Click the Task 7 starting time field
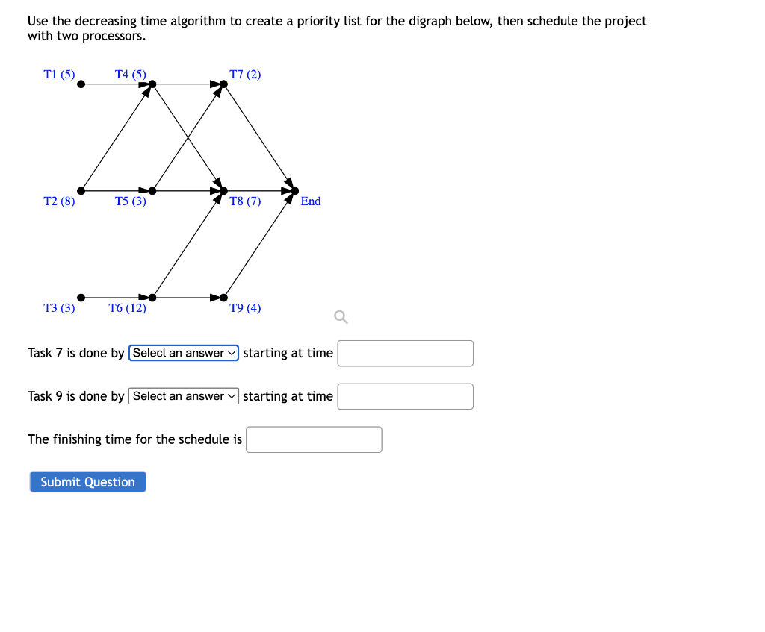765x632 pixels. coord(405,353)
